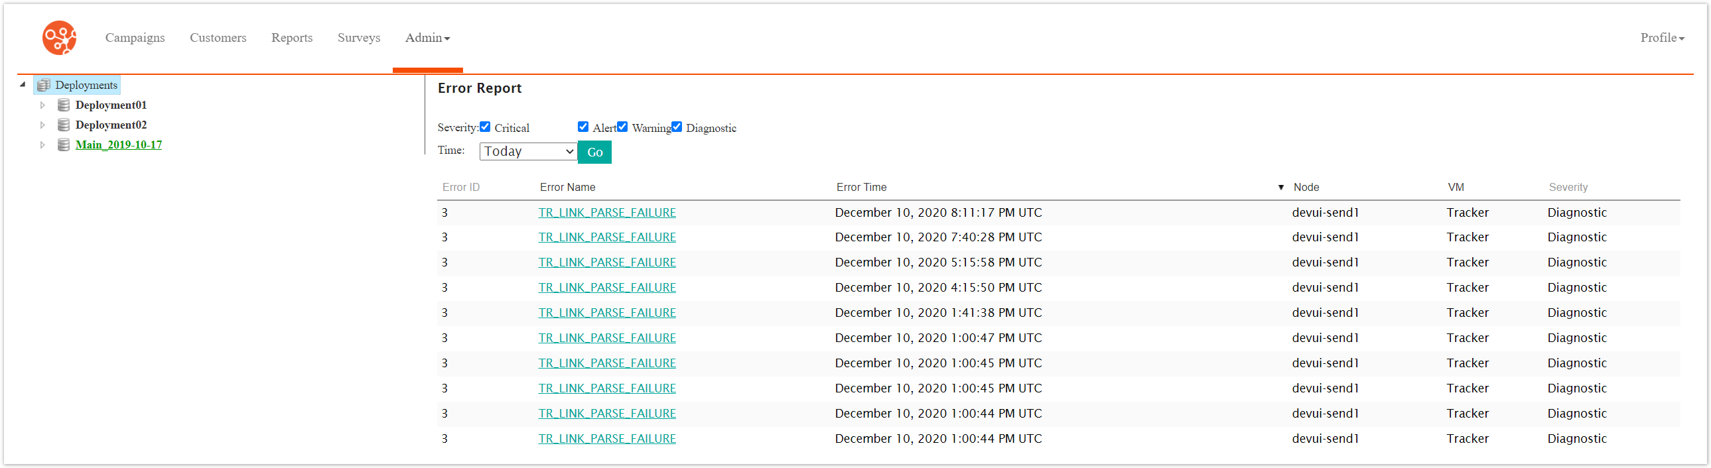1711x468 pixels.
Task: Open the first TR_LINK_PARSE_FAILURE error link
Action: click(x=606, y=212)
